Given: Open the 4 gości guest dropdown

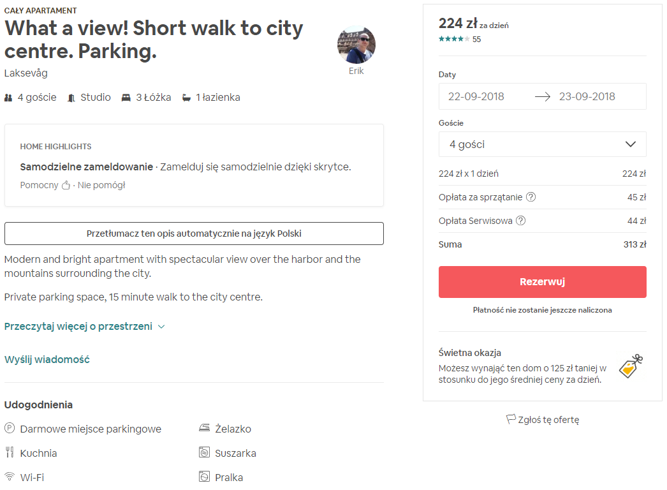Looking at the screenshot, I should 542,144.
